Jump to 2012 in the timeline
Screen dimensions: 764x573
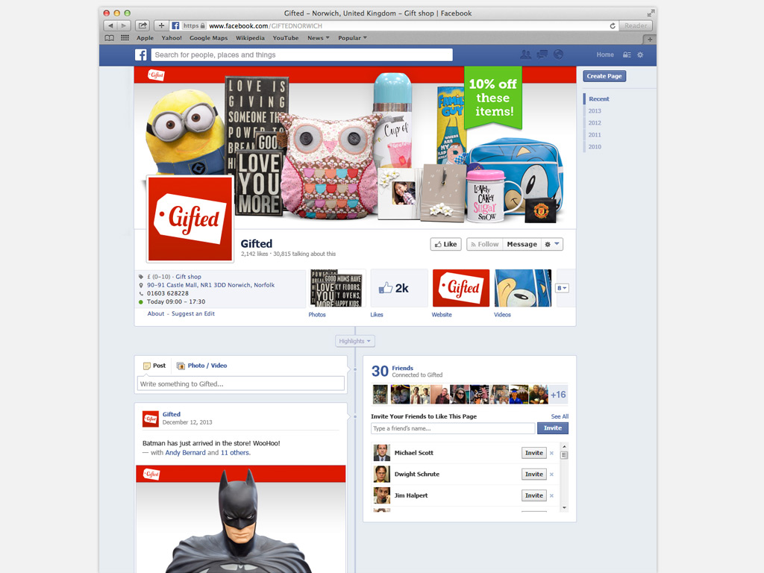pyautogui.click(x=595, y=123)
